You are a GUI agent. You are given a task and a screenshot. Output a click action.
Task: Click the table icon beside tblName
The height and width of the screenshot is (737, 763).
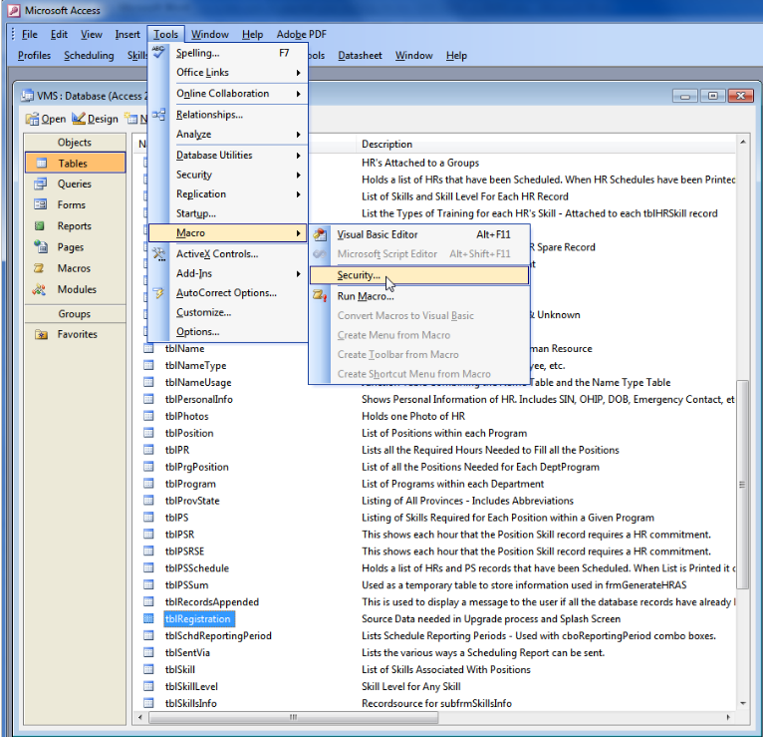[148, 348]
